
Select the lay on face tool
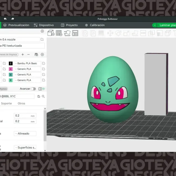pos(135,33)
